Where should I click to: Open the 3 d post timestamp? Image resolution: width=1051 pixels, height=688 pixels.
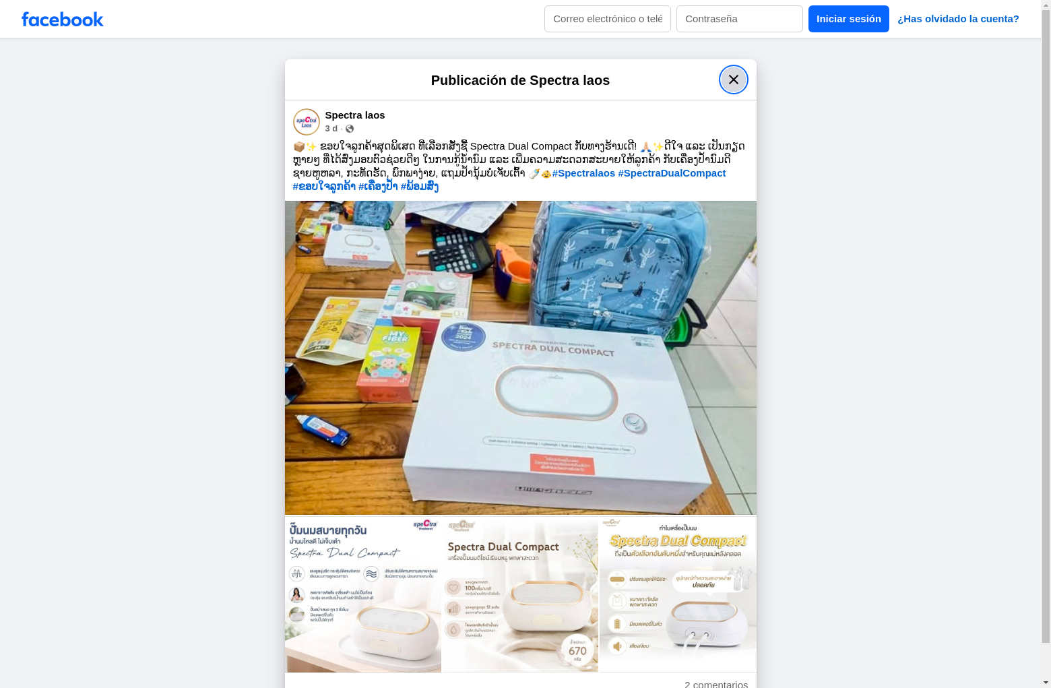click(x=331, y=129)
